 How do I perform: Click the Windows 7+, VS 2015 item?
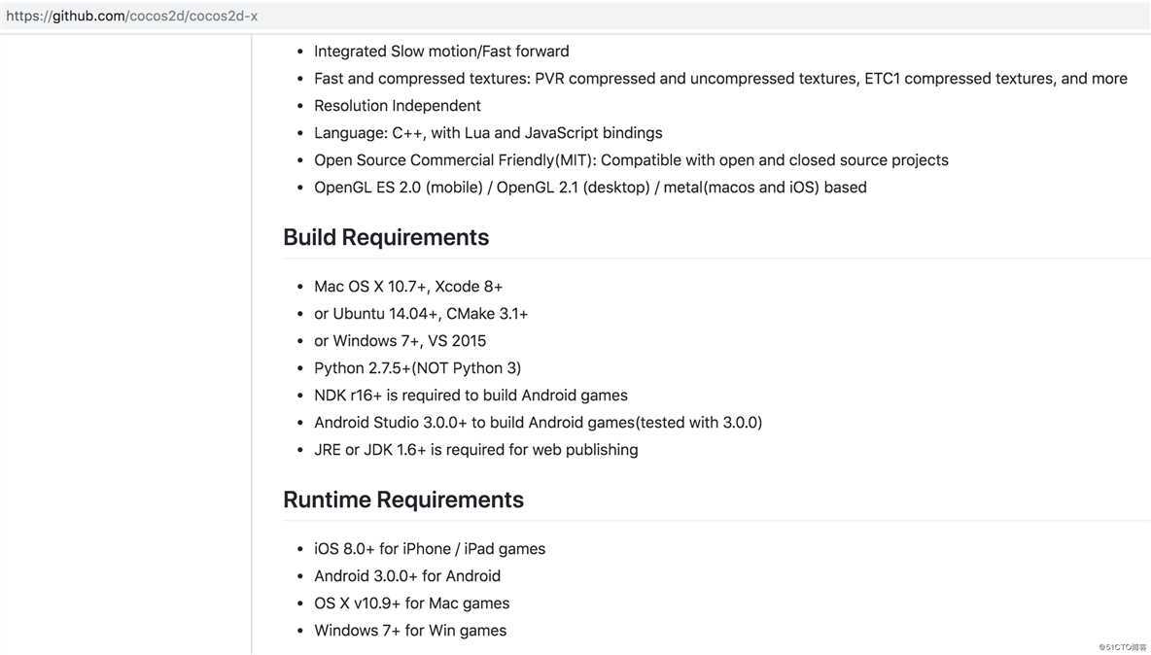(x=401, y=341)
